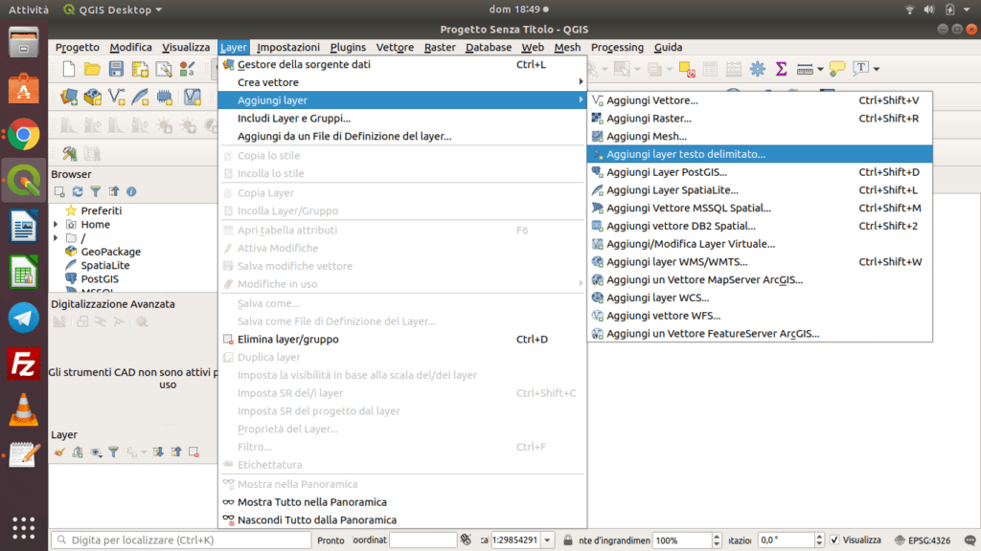Click the Refresh icon in Browser panel
This screenshot has height=551, width=981.
click(x=79, y=191)
